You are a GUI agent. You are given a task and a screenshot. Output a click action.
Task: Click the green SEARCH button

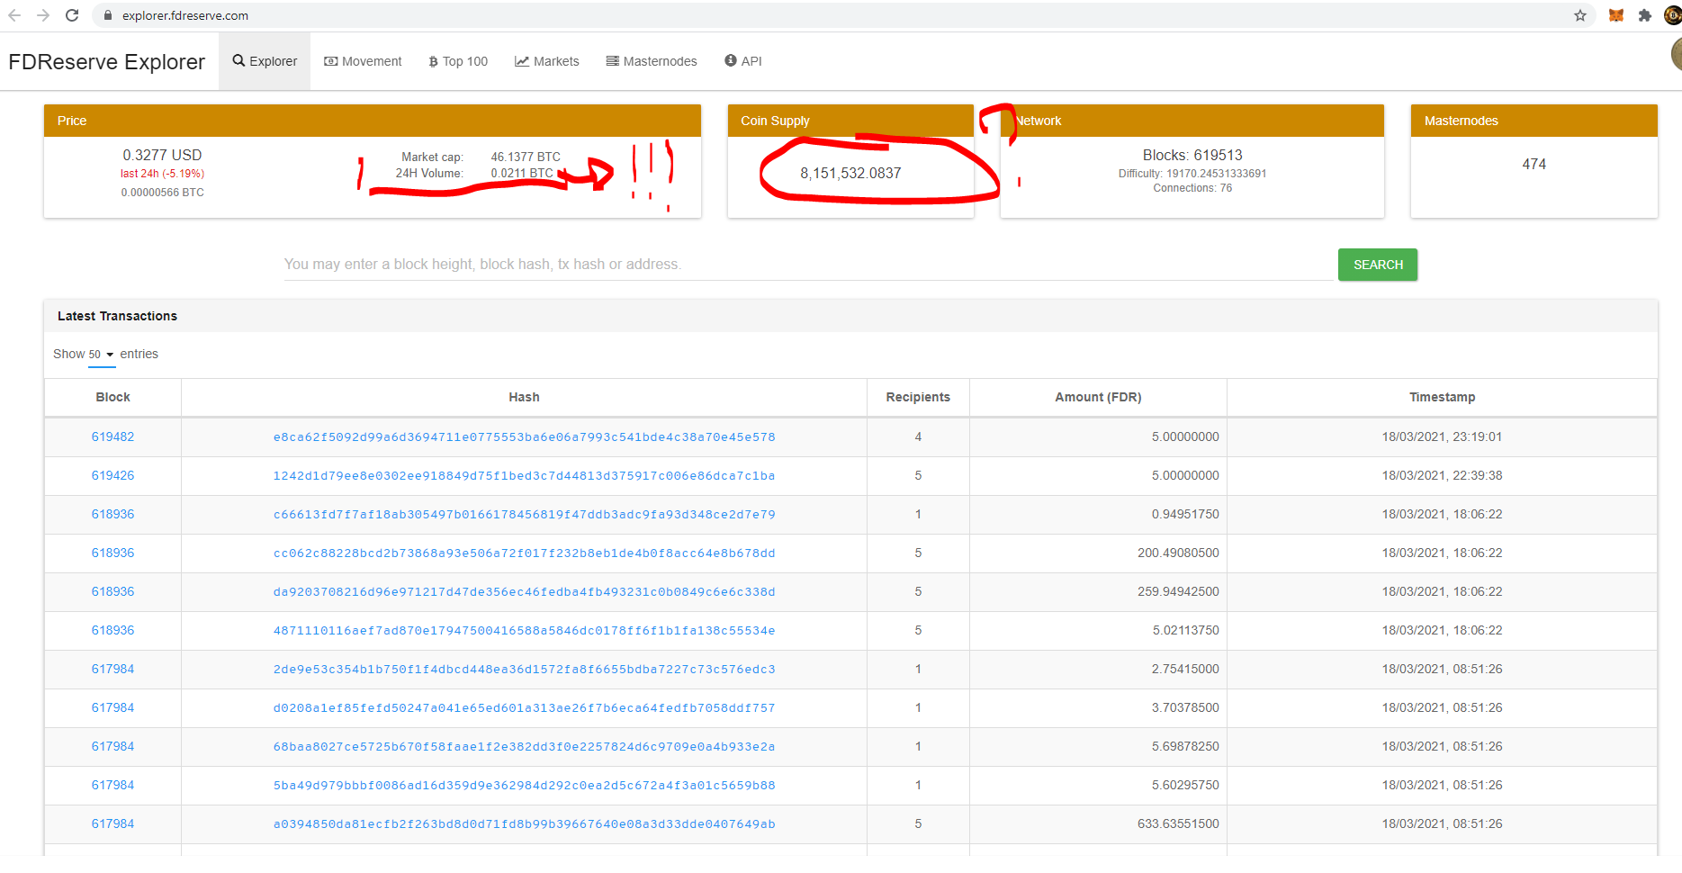pos(1378,265)
